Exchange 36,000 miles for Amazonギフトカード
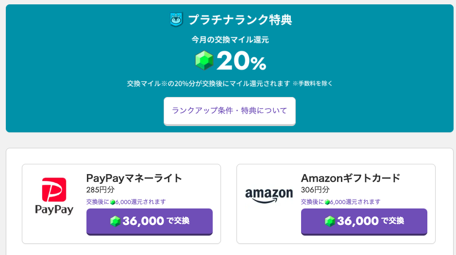Screen dimensions: 456x255 coord(364,222)
